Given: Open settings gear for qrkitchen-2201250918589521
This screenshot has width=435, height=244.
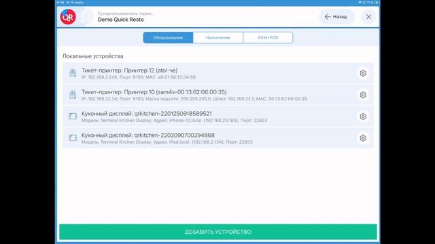Looking at the screenshot, I should [x=363, y=117].
